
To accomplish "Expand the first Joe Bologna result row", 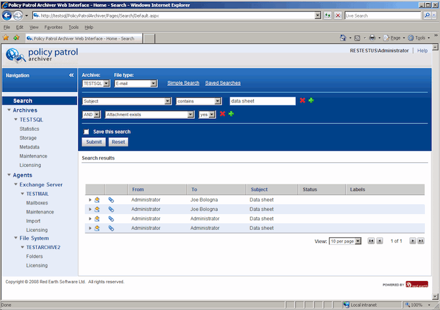I will click(x=90, y=200).
